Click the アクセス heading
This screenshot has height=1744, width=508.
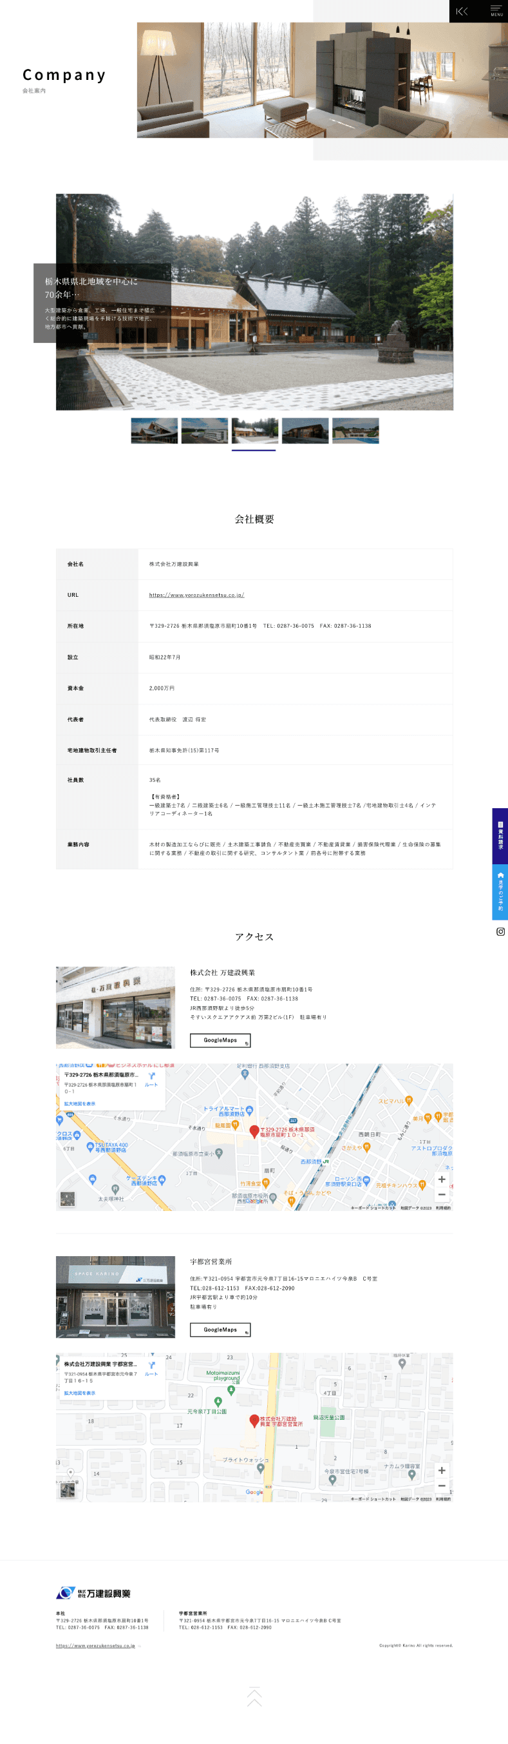click(254, 937)
